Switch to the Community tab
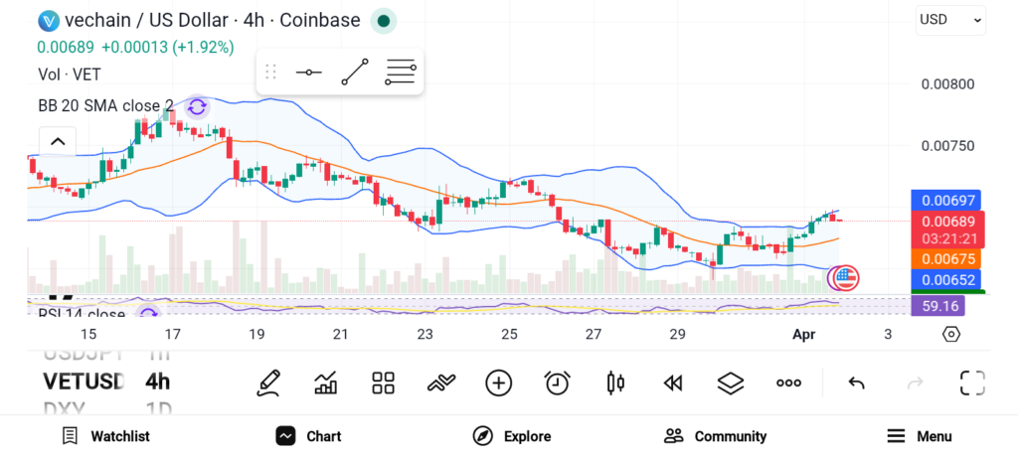Screen dimensions: 1018x458 (715, 436)
